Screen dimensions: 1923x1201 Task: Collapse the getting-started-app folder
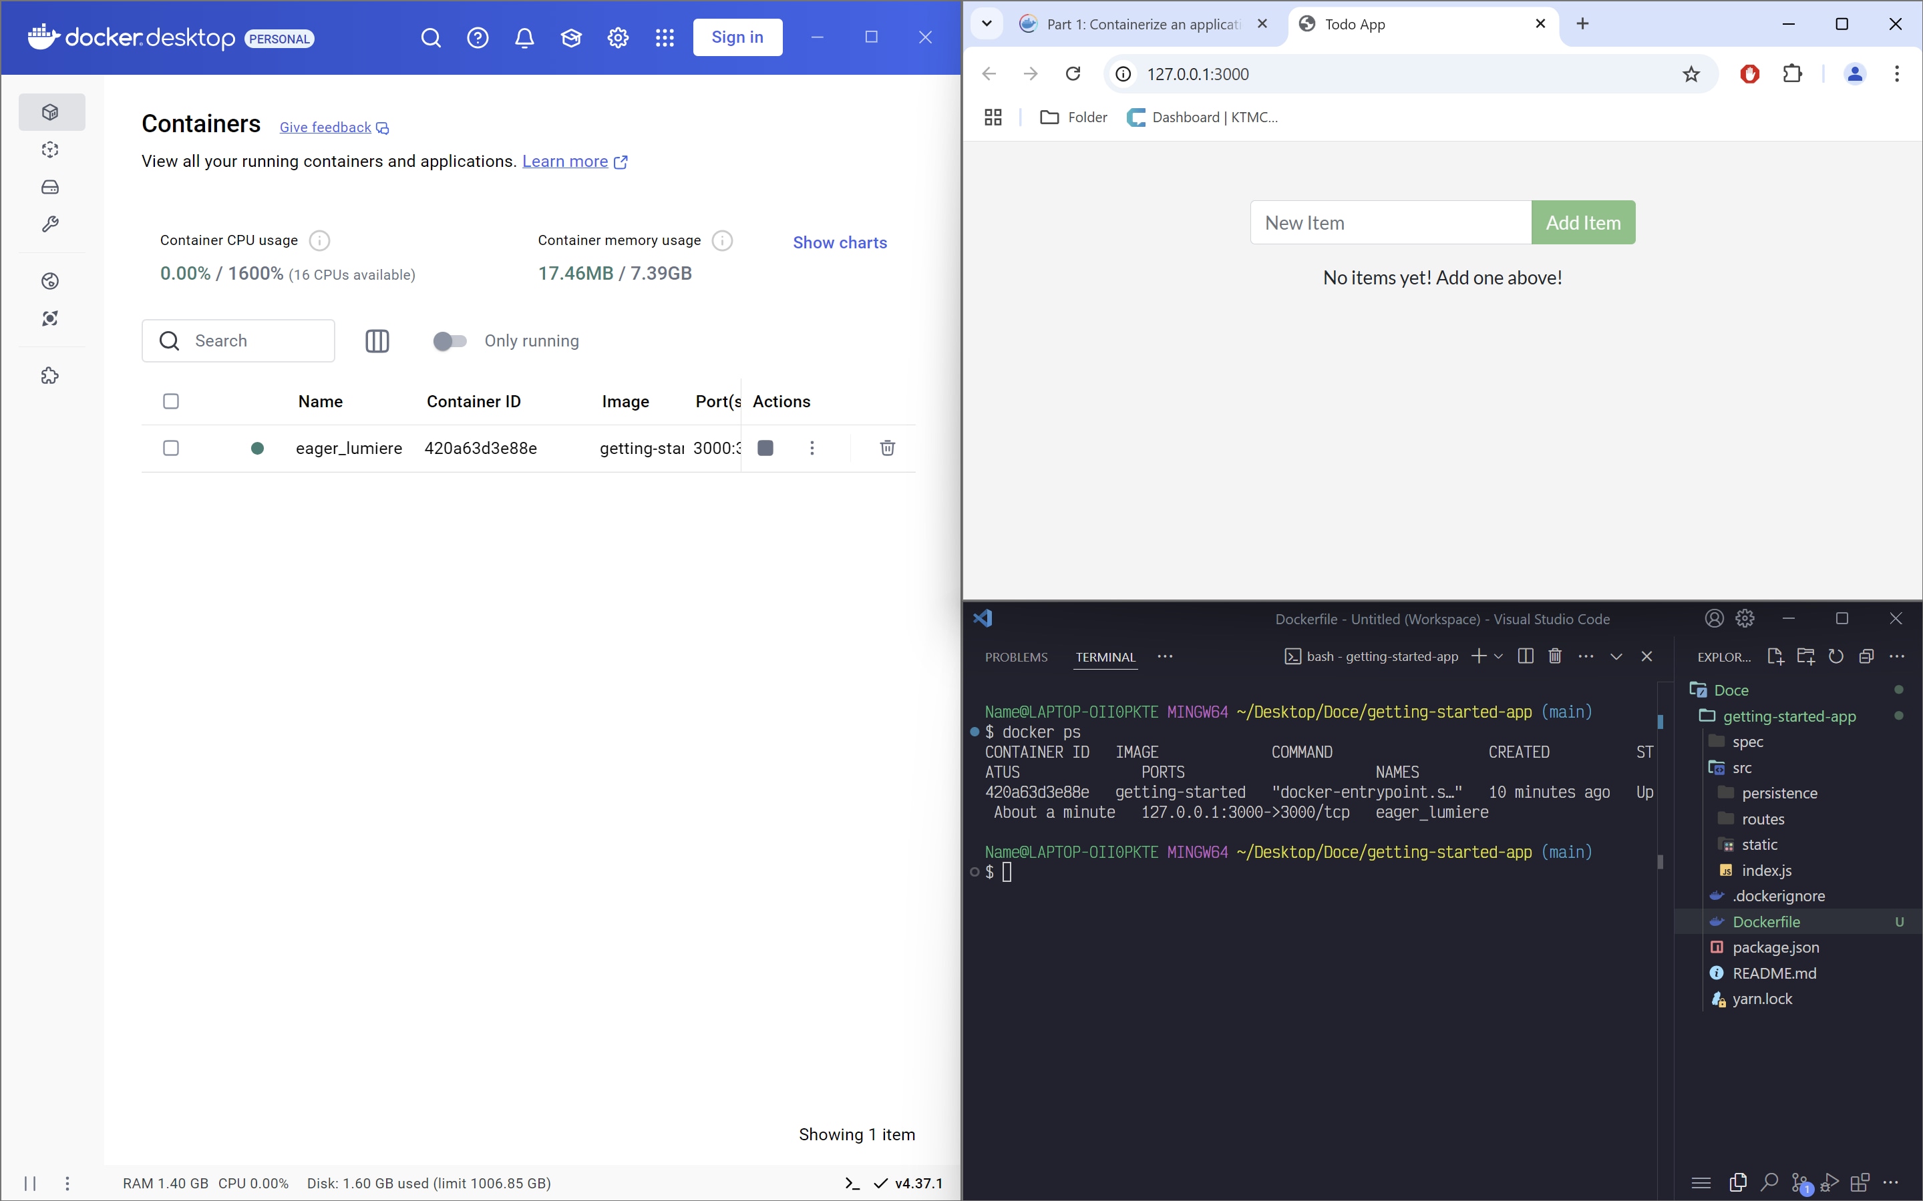click(x=1789, y=716)
